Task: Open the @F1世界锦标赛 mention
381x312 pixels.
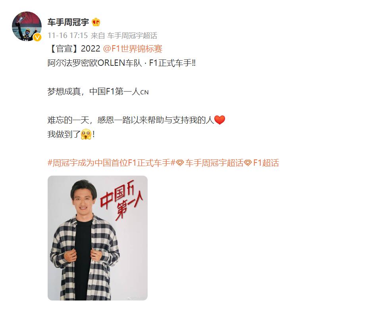Action: coord(133,49)
